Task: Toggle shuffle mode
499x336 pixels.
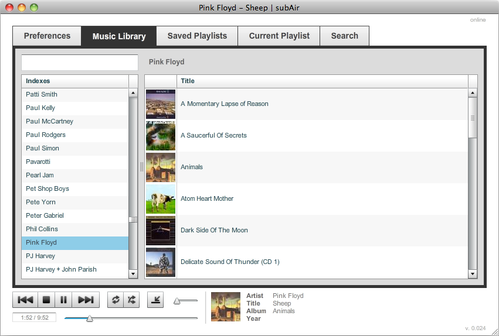Action: pos(132,300)
